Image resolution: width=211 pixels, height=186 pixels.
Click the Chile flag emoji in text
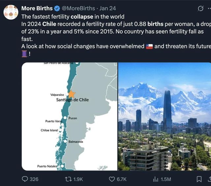click(x=149, y=46)
